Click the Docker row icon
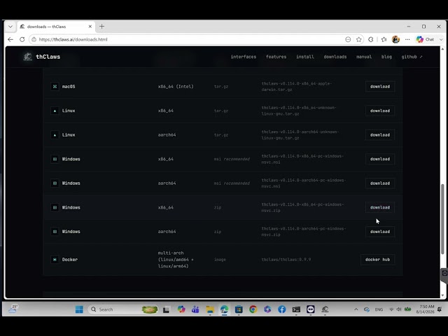The image size is (448, 336). point(55,260)
